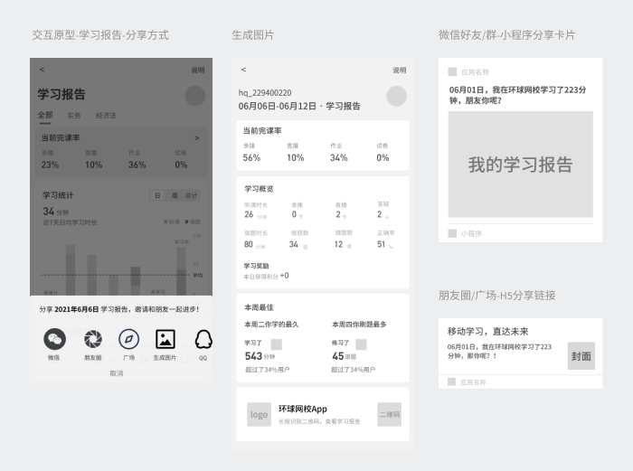Click the 23% 录播 value in 学习报告

coord(50,165)
